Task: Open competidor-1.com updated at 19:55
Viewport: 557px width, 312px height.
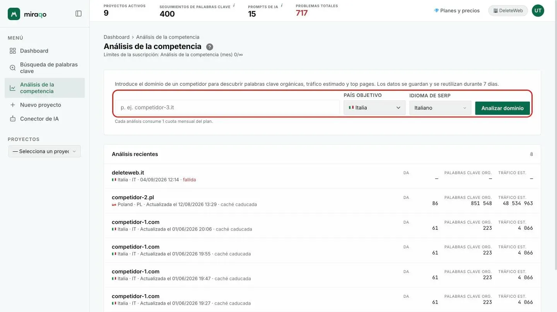Action: click(x=322, y=250)
